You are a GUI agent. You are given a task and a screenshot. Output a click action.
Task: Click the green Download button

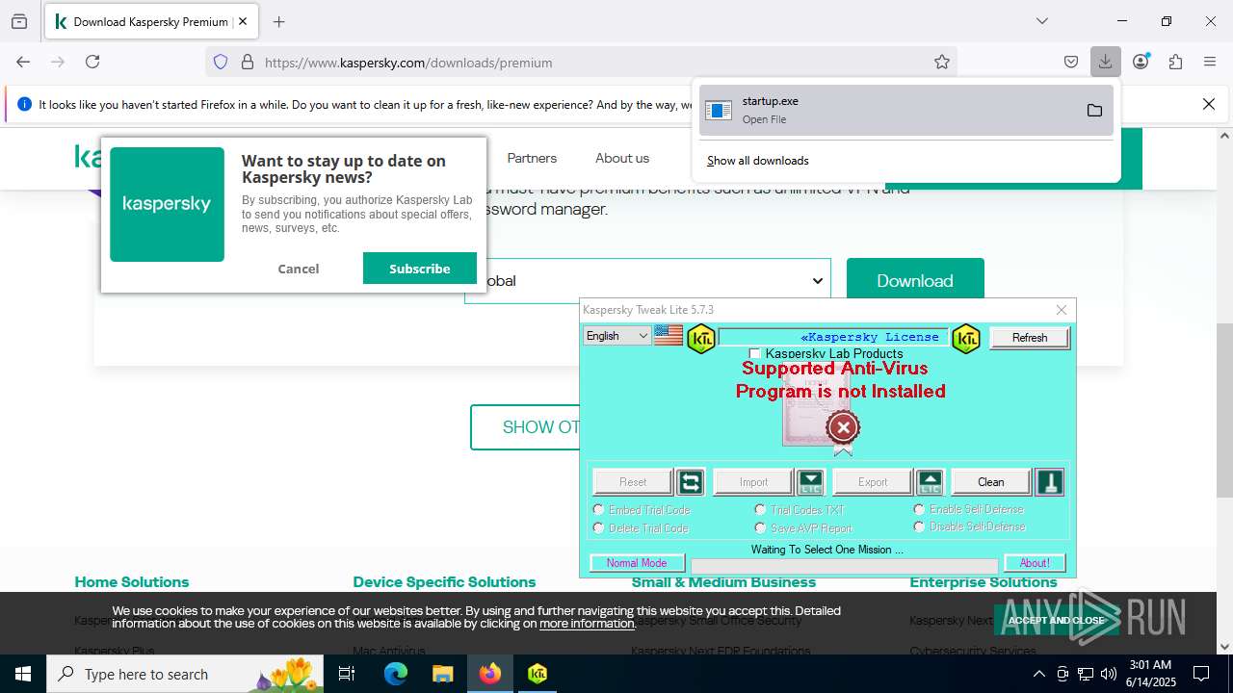(x=915, y=281)
